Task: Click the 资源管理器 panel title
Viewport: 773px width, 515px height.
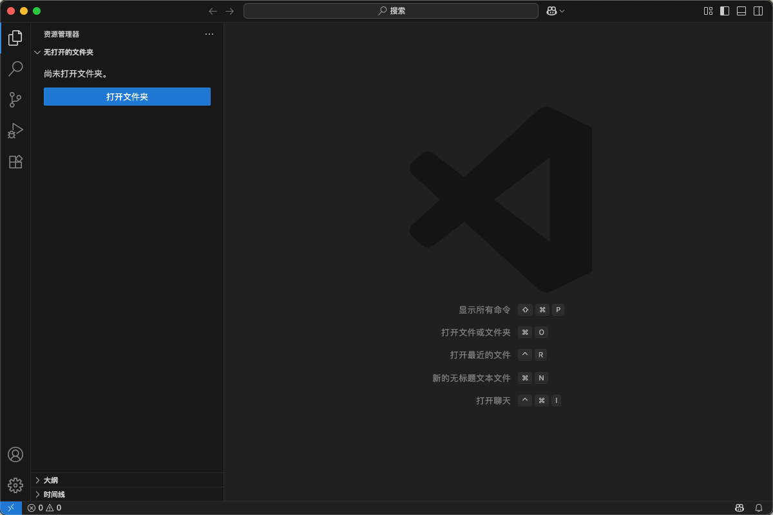Action: click(62, 34)
